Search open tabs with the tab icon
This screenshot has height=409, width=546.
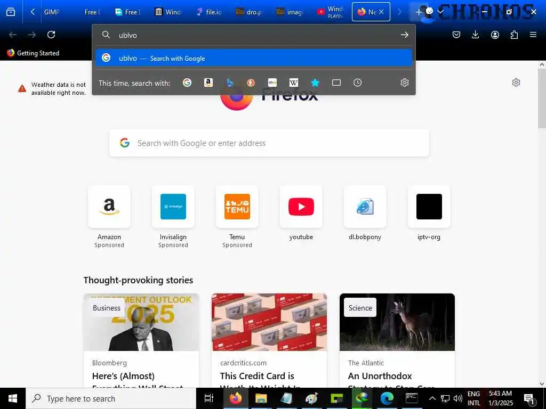(x=336, y=83)
